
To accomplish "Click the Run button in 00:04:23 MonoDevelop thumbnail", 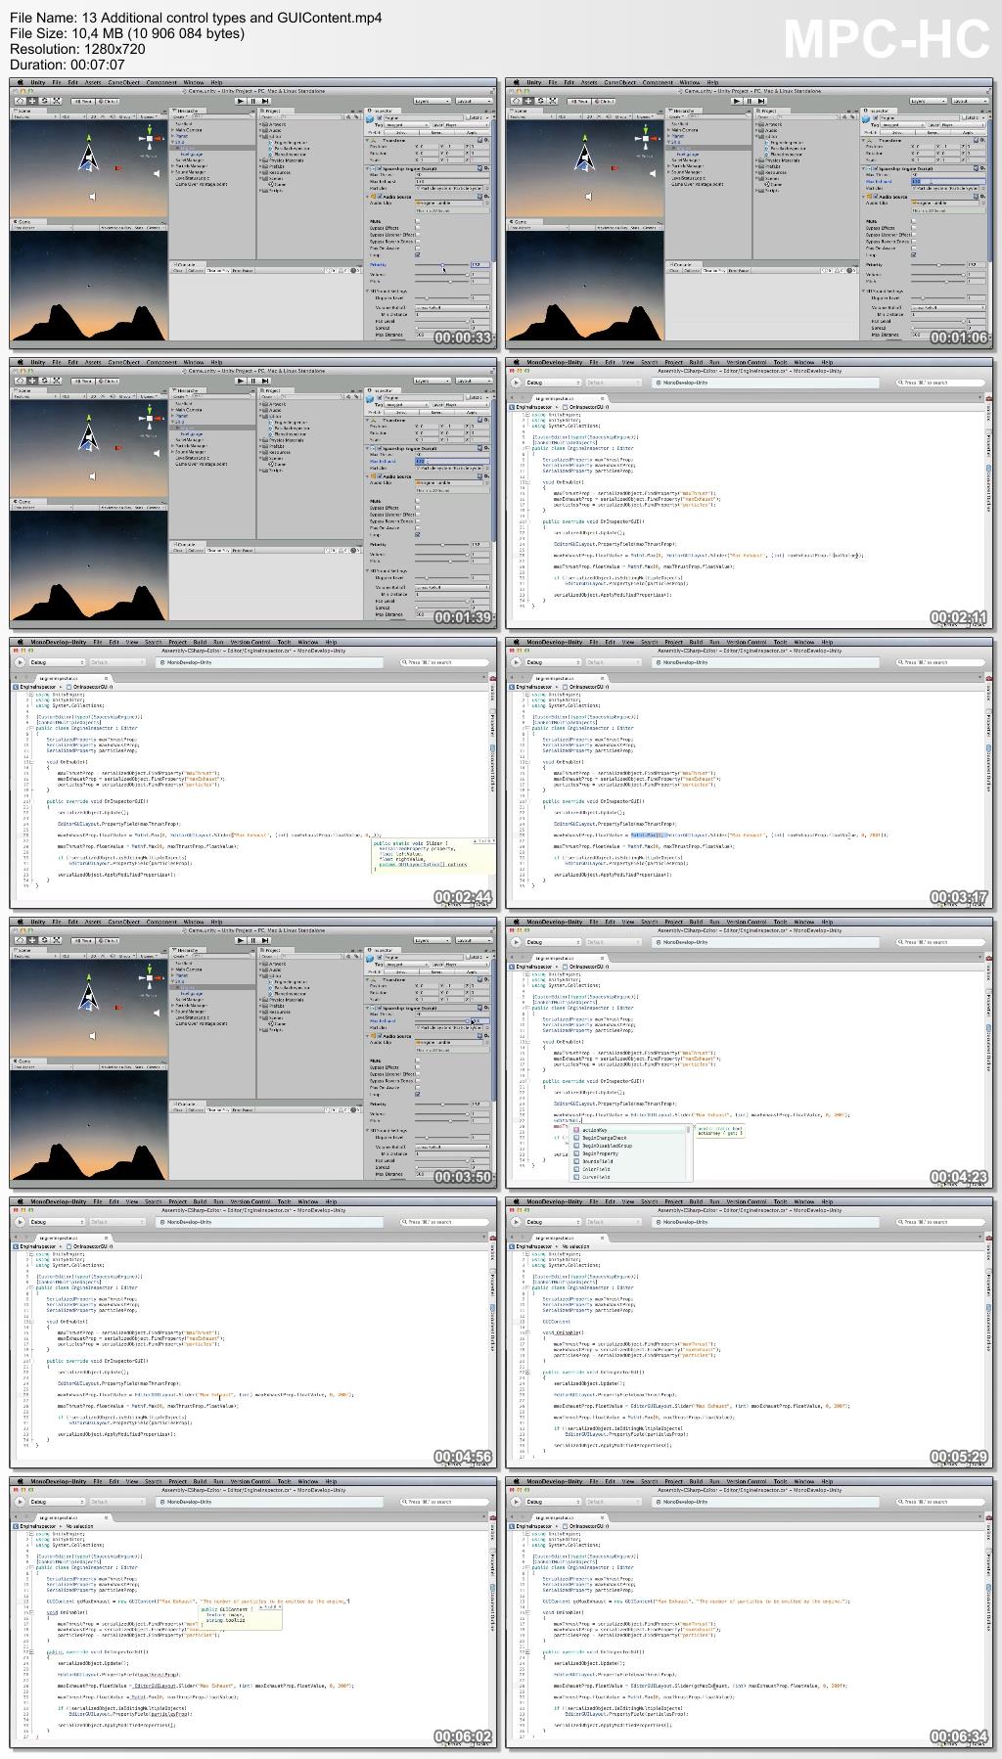I will pyautogui.click(x=516, y=942).
